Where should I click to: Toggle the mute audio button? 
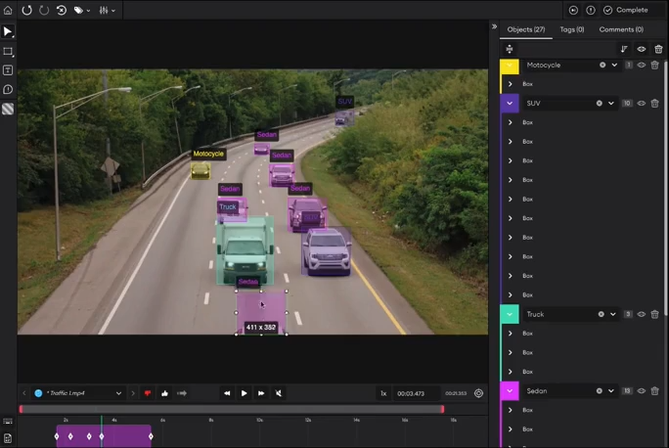pyautogui.click(x=279, y=393)
